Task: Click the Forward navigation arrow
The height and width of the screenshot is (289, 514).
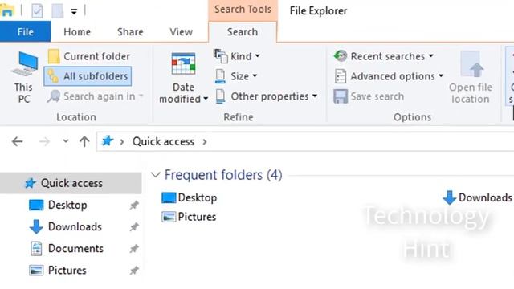Action: pyautogui.click(x=44, y=141)
